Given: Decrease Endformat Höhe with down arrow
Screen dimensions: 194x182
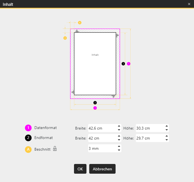Looking at the screenshot, I should [x=167, y=140].
